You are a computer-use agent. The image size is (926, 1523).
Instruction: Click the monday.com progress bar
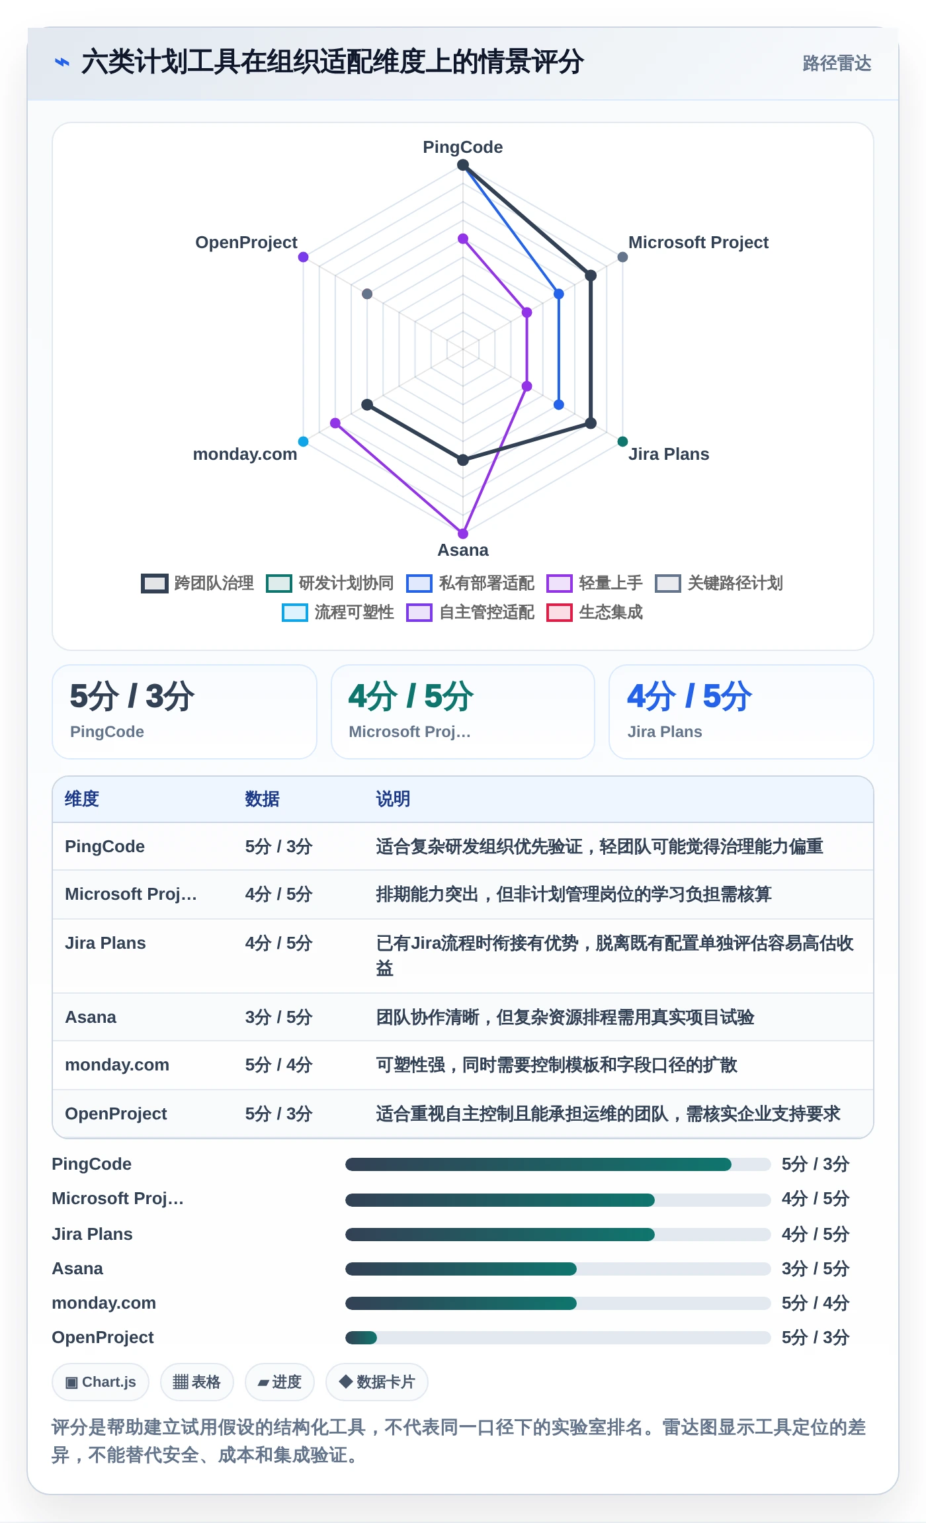(x=558, y=1303)
